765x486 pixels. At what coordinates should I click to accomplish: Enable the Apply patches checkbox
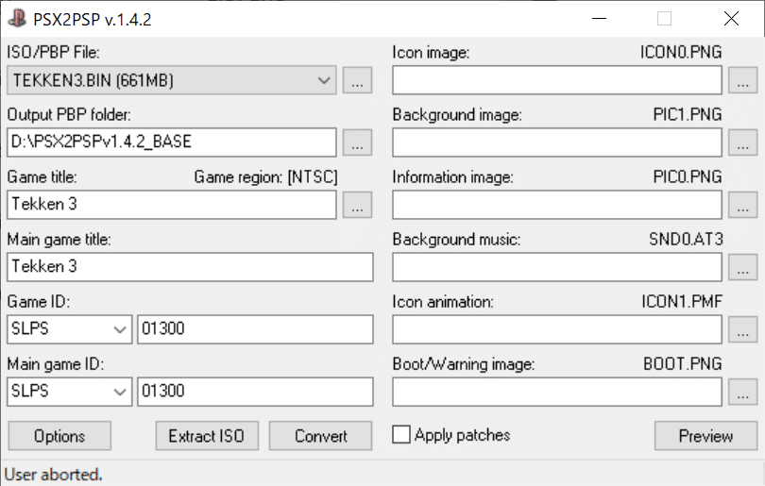point(401,435)
